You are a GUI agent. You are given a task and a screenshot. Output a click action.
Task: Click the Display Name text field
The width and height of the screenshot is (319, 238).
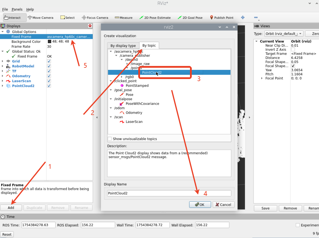[169, 193]
